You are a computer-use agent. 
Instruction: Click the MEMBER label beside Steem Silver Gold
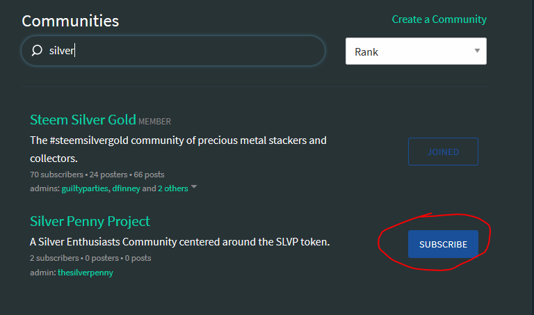tap(154, 122)
